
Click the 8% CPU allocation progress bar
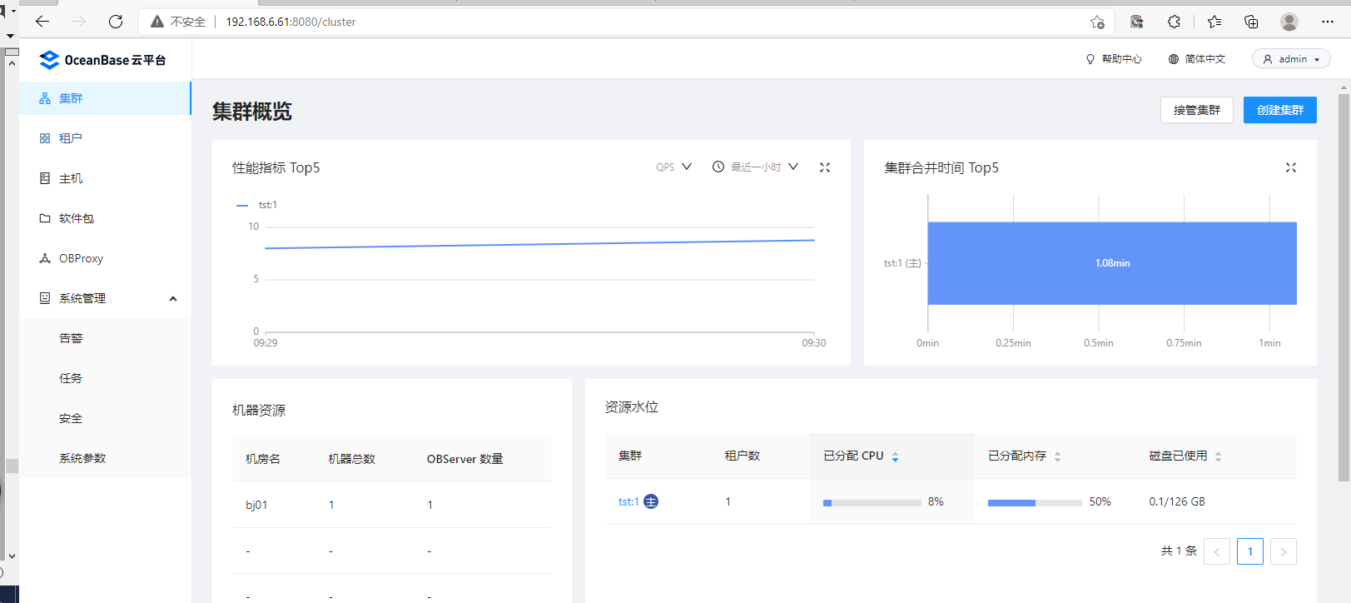[x=872, y=502]
